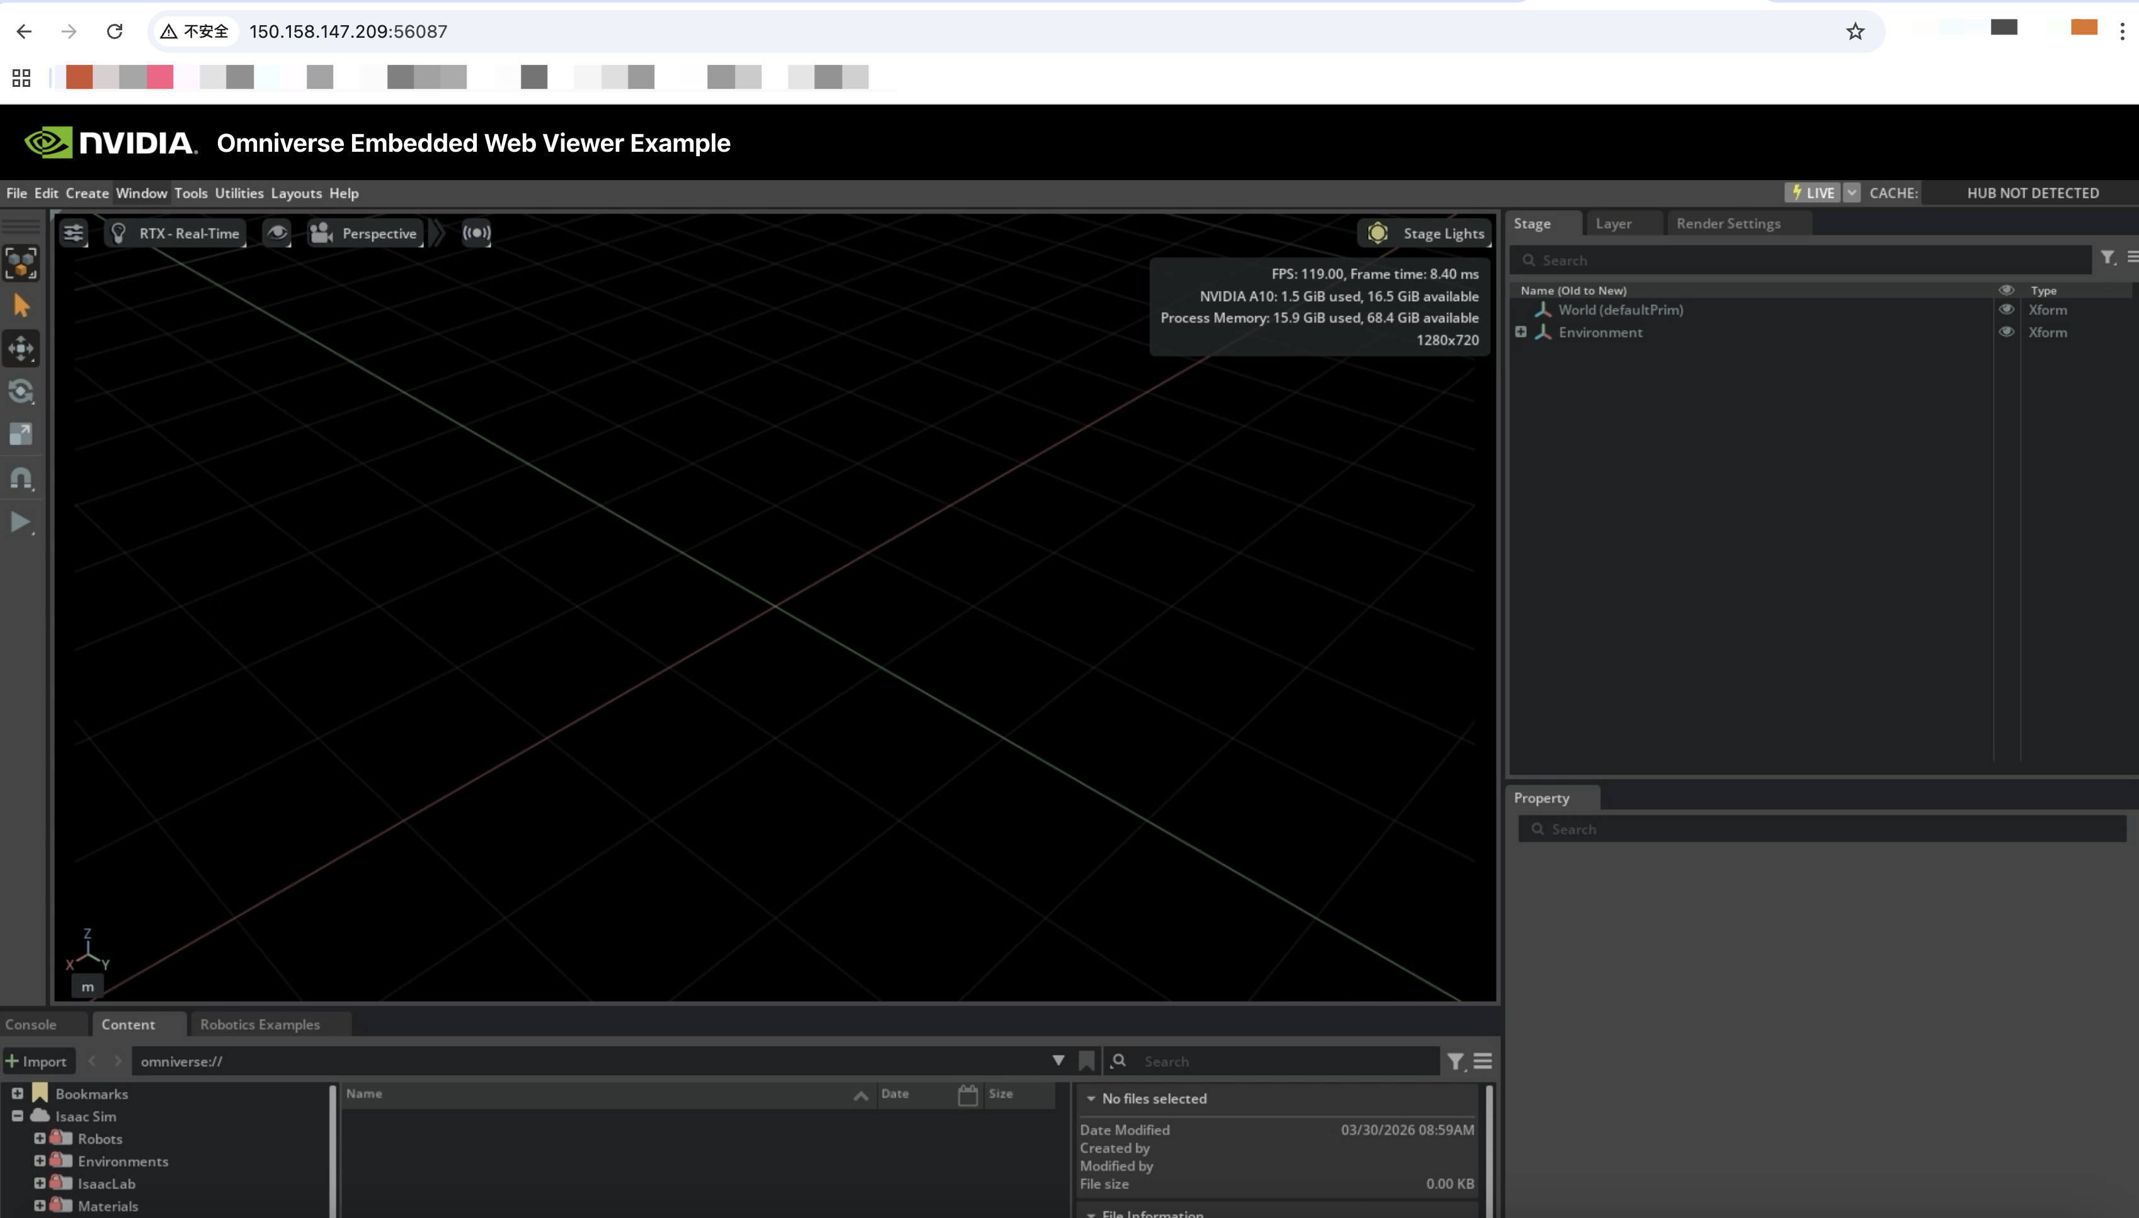Viewport: 2139px width, 1218px height.
Task: Open the viewport eye display menu
Action: 277,234
